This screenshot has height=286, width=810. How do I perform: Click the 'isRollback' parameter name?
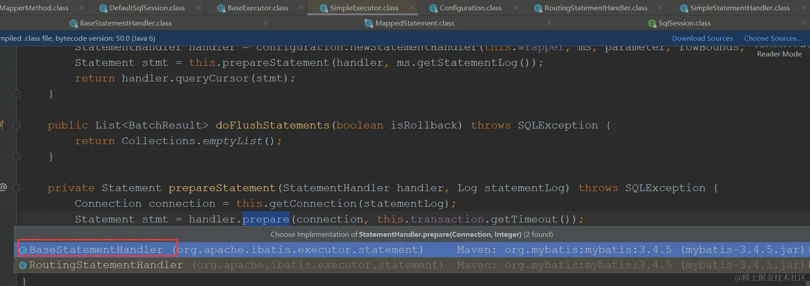point(424,125)
